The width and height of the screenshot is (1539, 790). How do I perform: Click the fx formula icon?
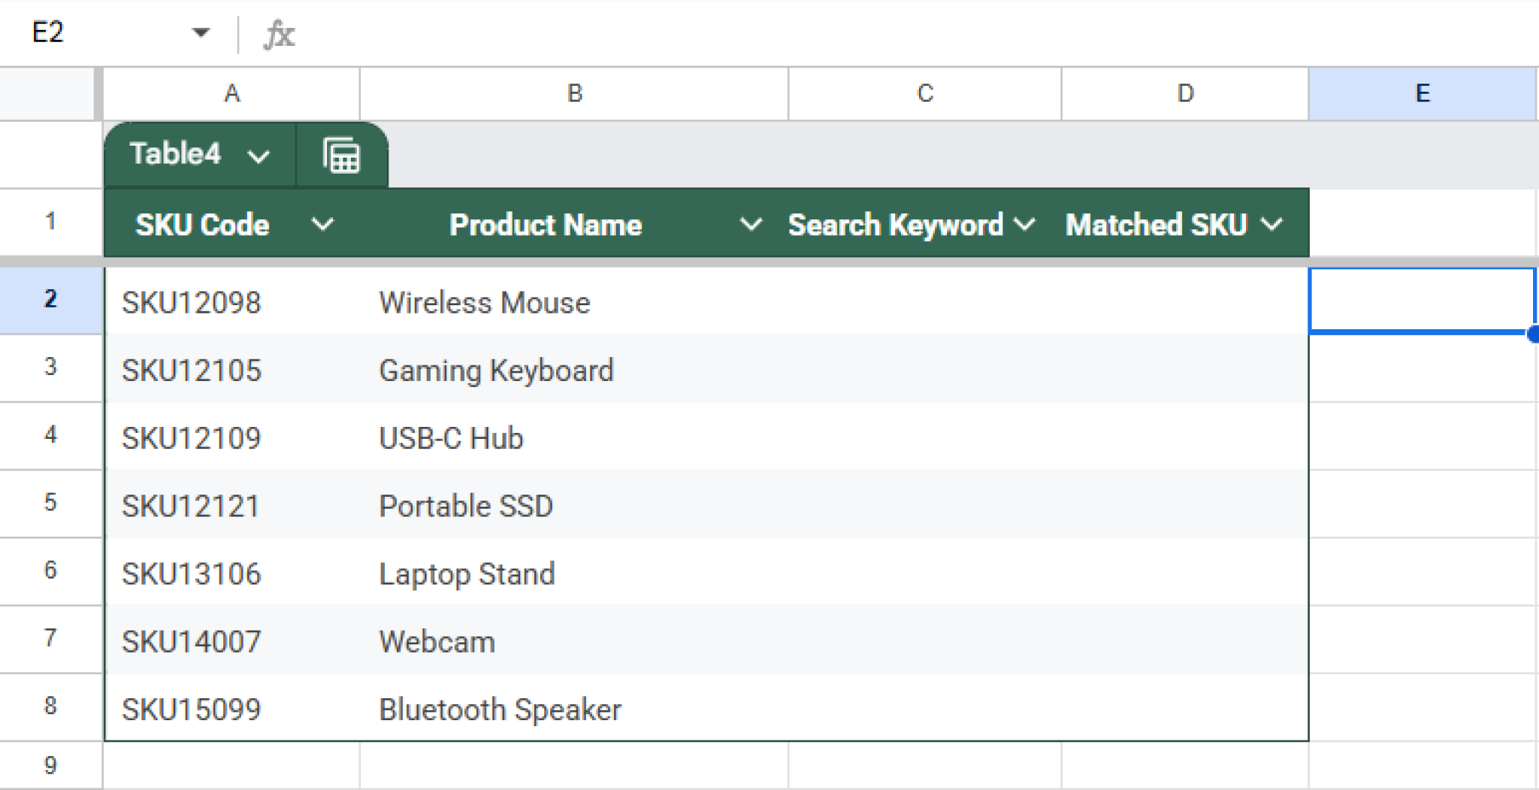279,34
